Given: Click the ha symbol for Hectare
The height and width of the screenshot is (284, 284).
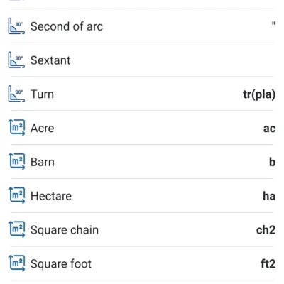Looking at the screenshot, I should pos(269,196).
